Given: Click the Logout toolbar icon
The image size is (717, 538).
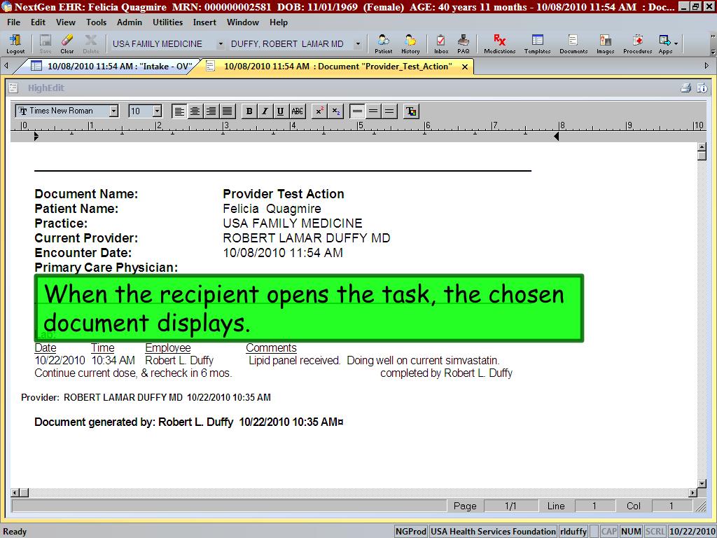Looking at the screenshot, I should pos(15,44).
